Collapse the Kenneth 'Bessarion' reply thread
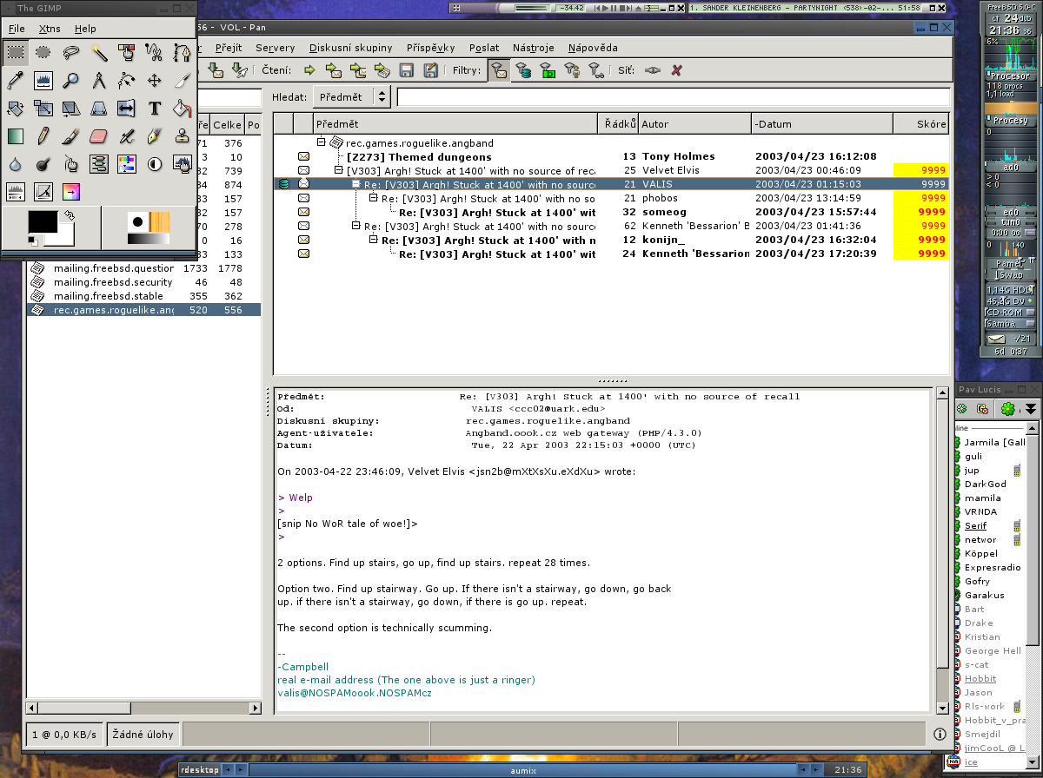The width and height of the screenshot is (1043, 778). coord(356,227)
